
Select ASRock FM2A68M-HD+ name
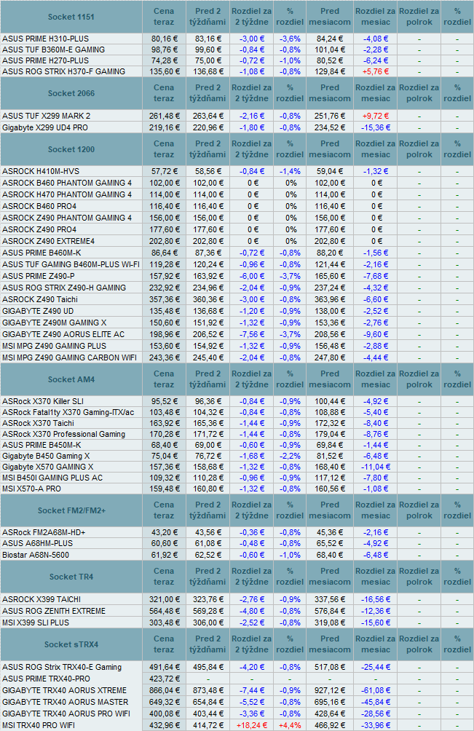(44, 532)
